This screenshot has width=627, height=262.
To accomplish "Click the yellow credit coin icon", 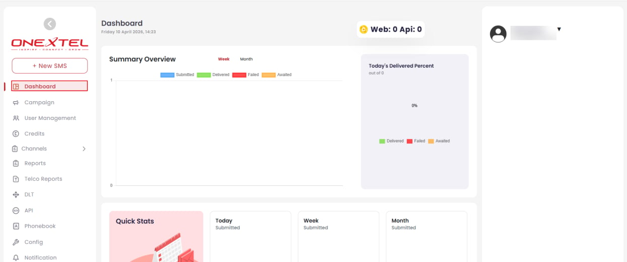I will point(364,30).
